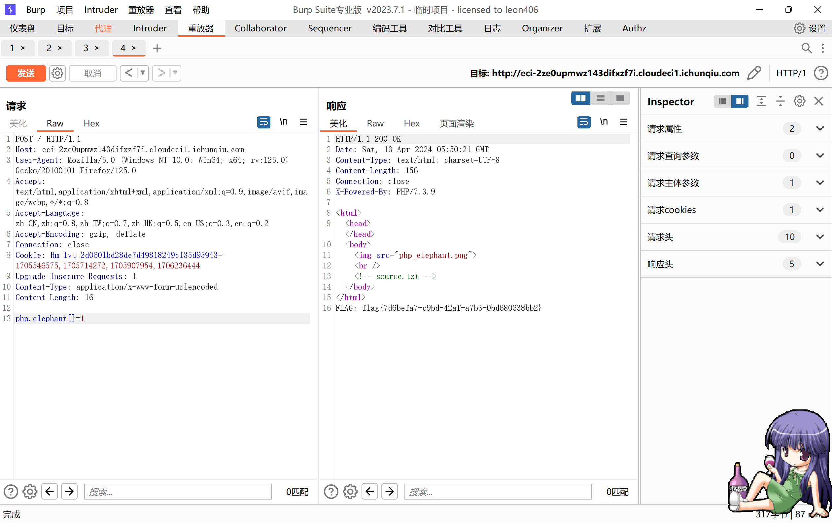Click the search magnifier in the Repeater tab bar
Viewport: 832px width, 523px height.
pos(807,48)
